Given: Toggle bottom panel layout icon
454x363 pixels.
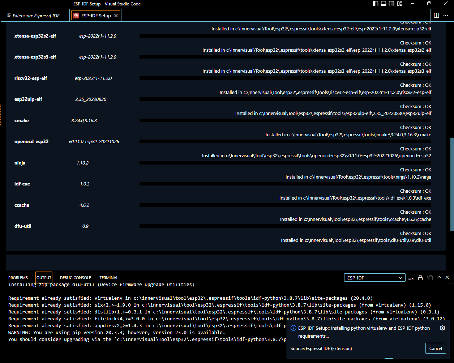Looking at the screenshot, I should (384, 4).
